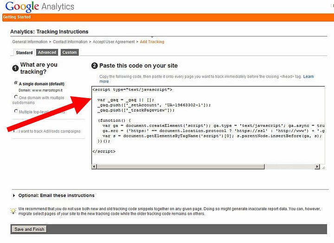
Task: Click the recommendation note about tracking snippets
Action: (169, 212)
